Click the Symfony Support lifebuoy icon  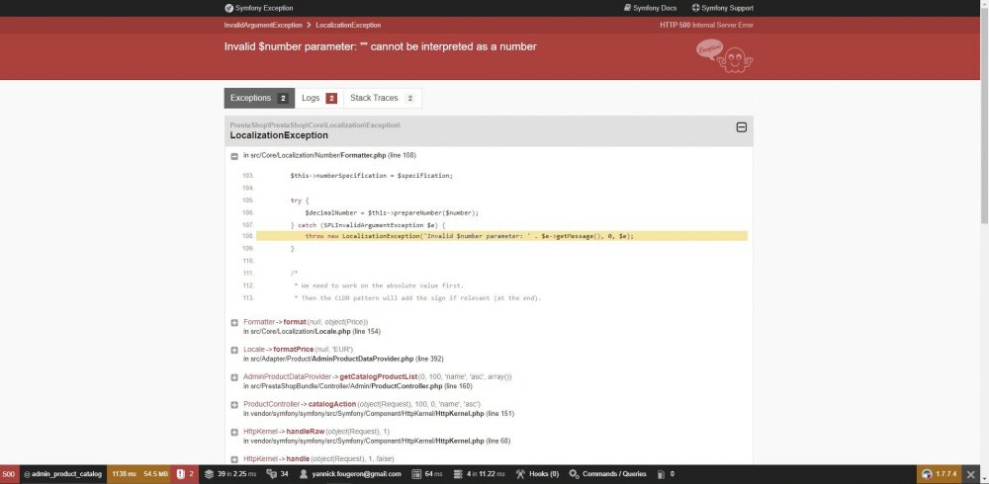[x=695, y=8]
